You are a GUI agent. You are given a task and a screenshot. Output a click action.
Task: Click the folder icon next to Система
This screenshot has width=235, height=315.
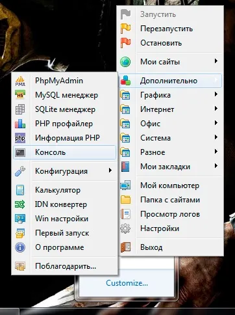[125, 138]
